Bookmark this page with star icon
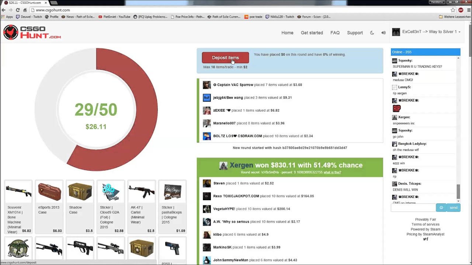This screenshot has height=265, width=472. [453, 10]
